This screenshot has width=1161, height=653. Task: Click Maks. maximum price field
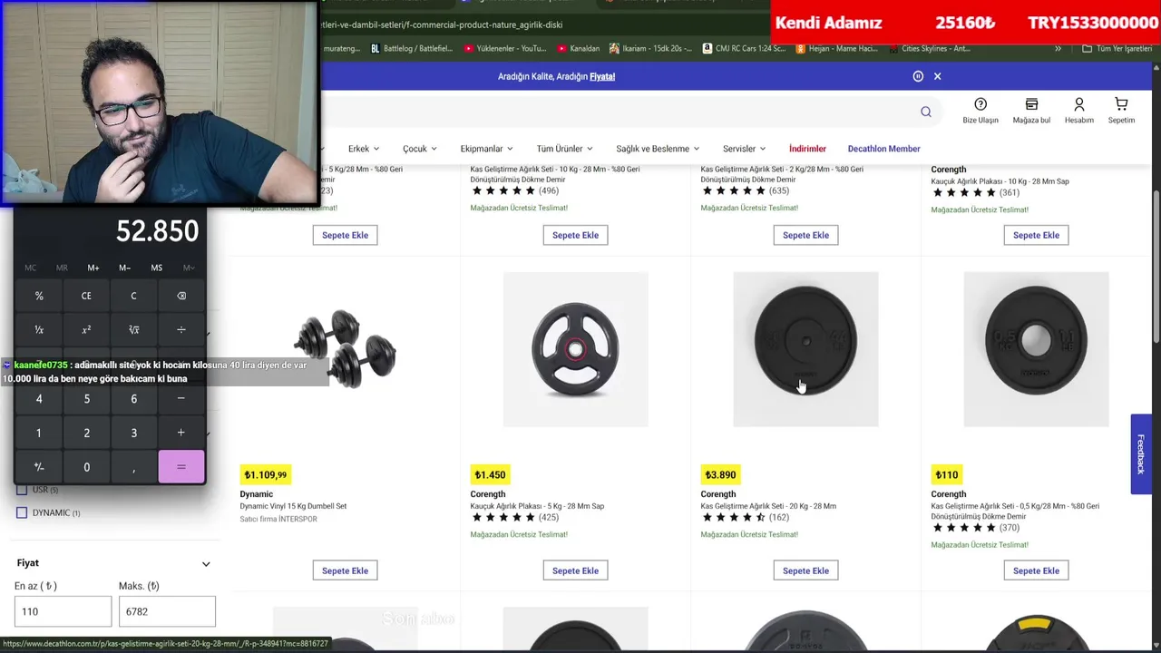click(167, 611)
